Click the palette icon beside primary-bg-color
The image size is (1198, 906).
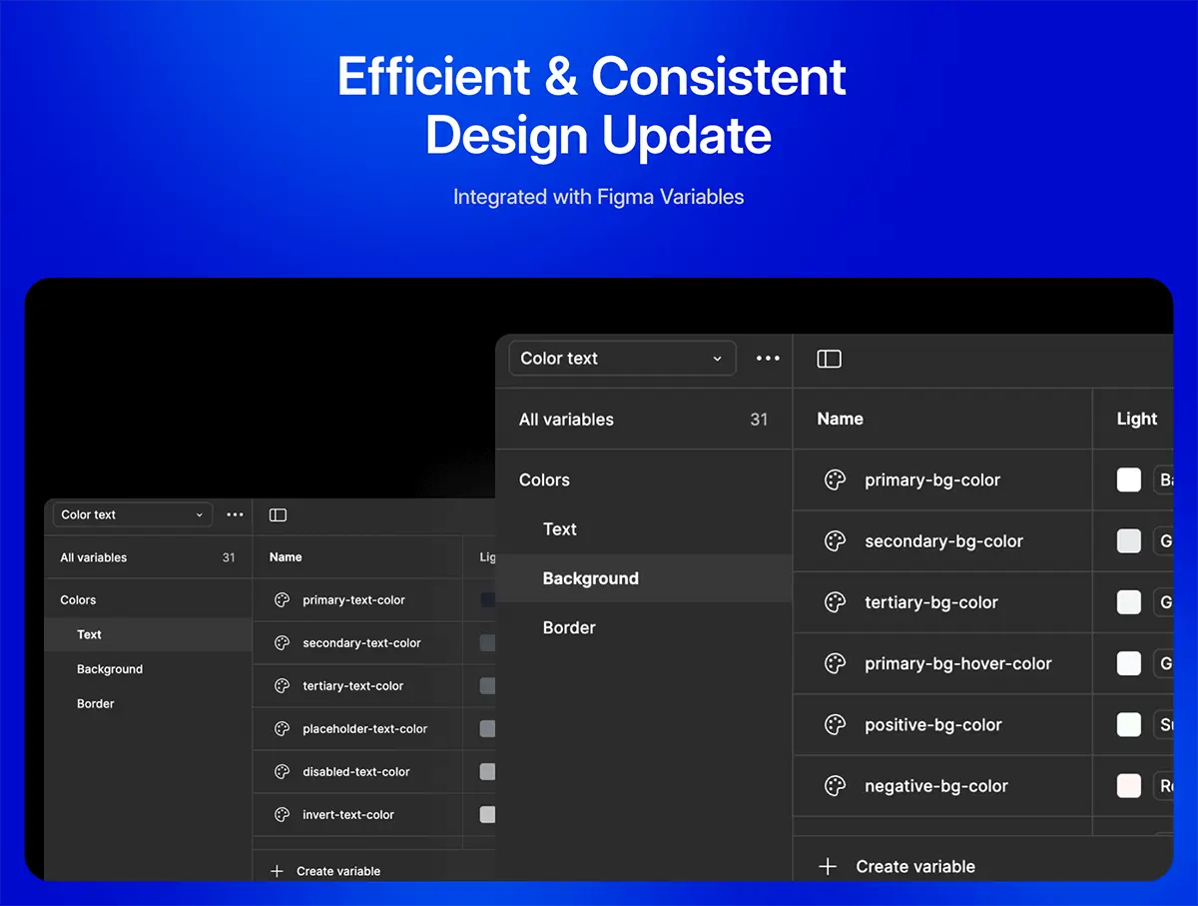click(x=835, y=480)
